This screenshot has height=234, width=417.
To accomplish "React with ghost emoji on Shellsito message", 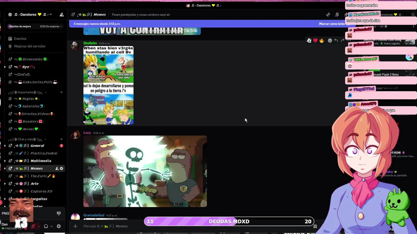I will point(309,41).
